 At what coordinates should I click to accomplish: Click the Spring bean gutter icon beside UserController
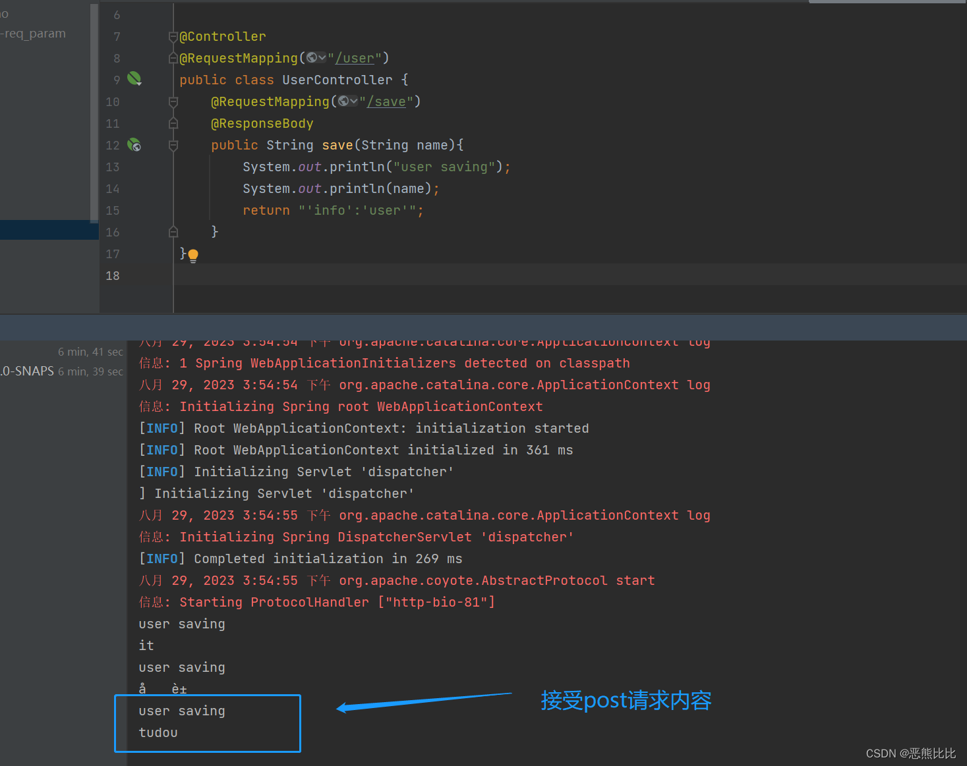pos(134,79)
